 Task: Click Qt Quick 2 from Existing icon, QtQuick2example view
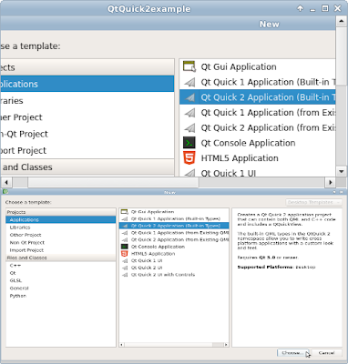click(189, 127)
